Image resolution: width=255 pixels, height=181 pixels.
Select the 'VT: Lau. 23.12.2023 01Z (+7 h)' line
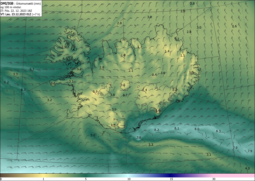point(20,14)
